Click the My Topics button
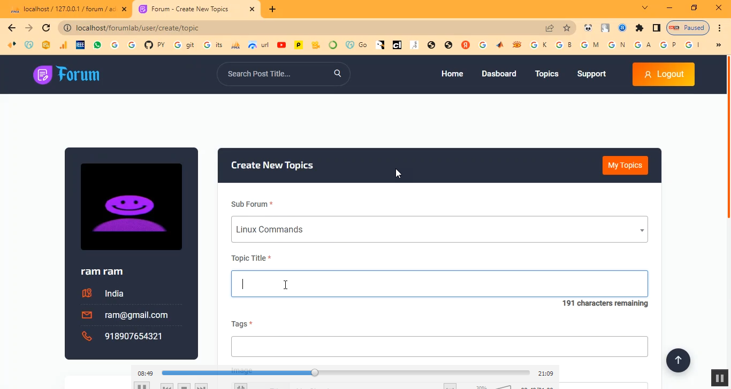 pos(625,165)
